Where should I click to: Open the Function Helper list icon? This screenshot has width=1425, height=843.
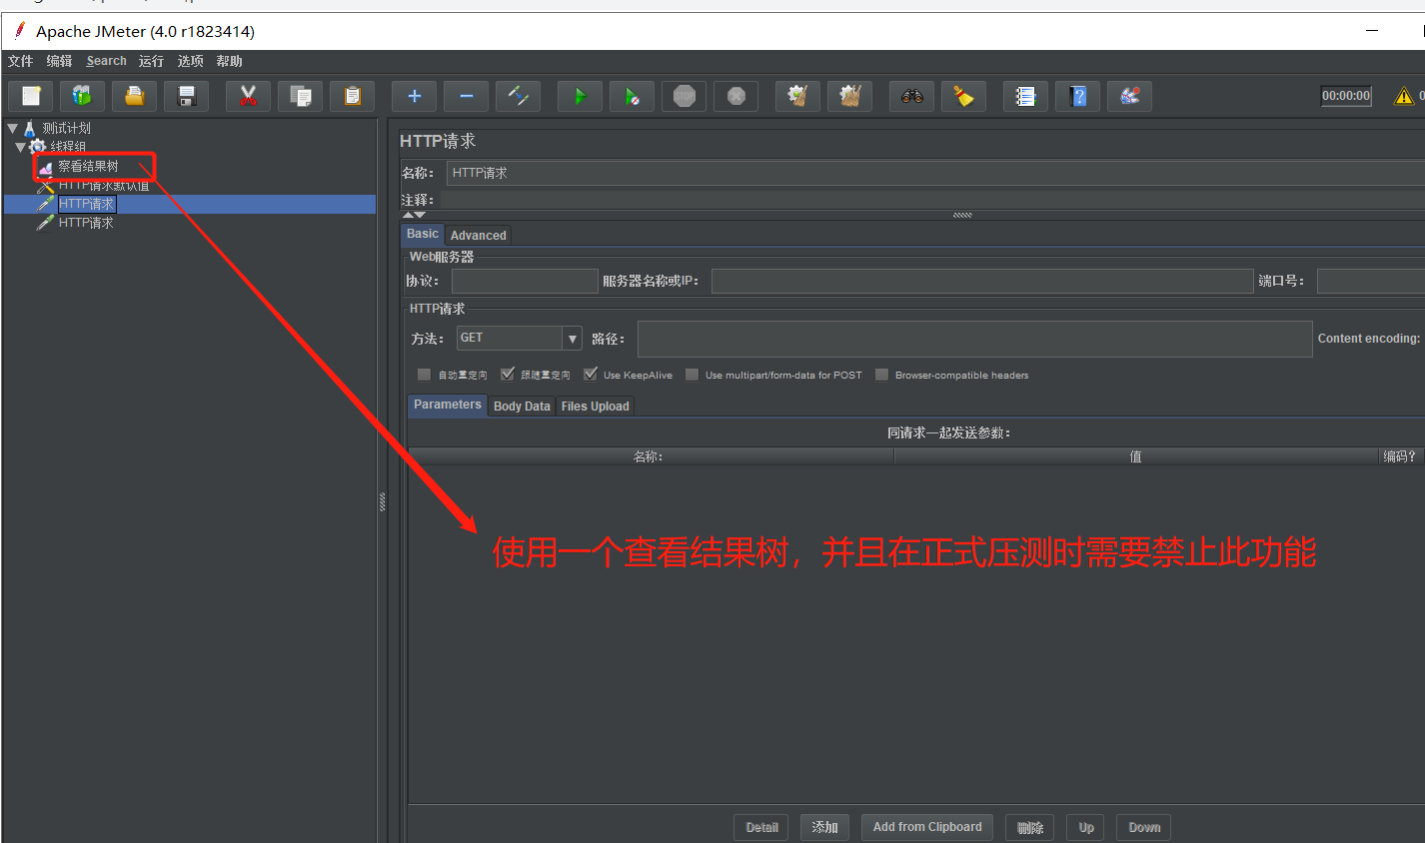[x=1025, y=96]
